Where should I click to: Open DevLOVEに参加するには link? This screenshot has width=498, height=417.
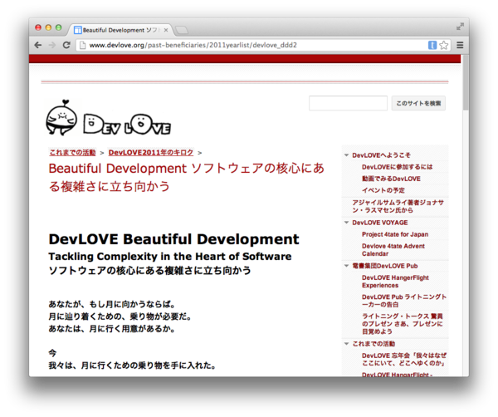[x=397, y=167]
